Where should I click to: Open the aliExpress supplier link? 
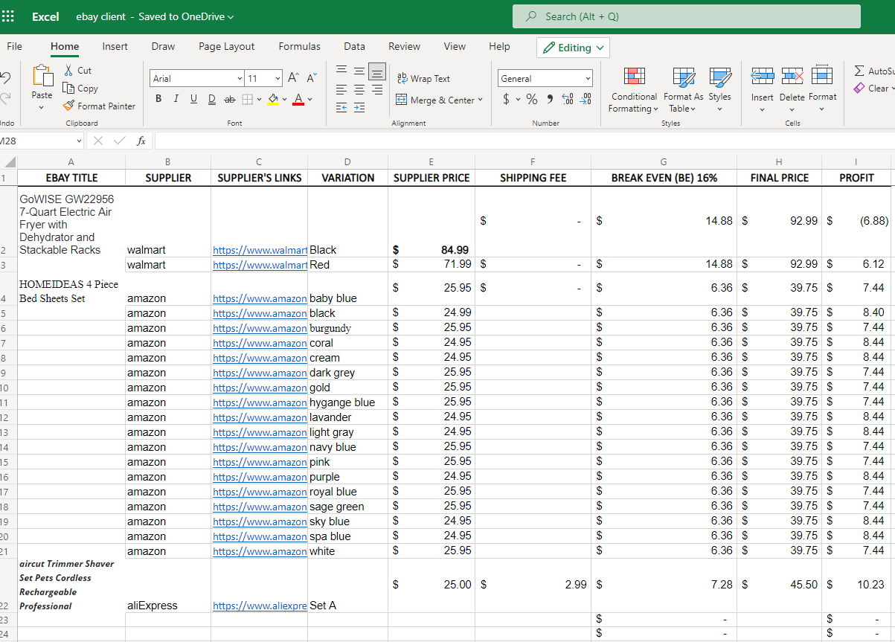[259, 606]
